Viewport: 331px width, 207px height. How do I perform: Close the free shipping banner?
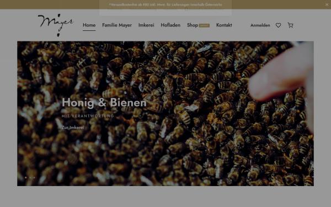click(327, 4)
